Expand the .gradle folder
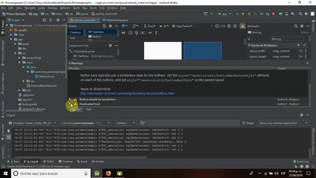The image size is (316, 178). [11, 30]
